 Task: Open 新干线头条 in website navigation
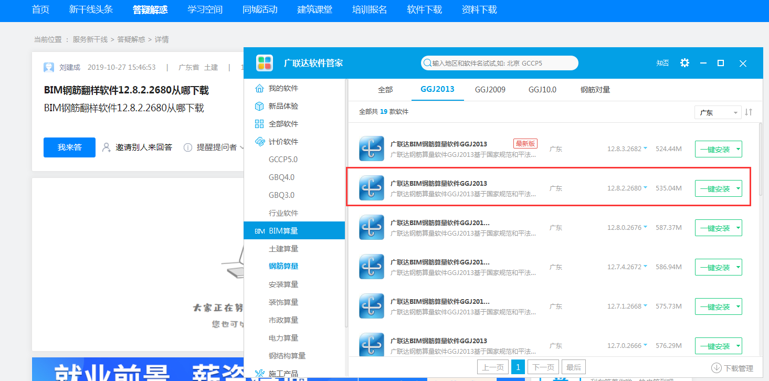(x=91, y=9)
